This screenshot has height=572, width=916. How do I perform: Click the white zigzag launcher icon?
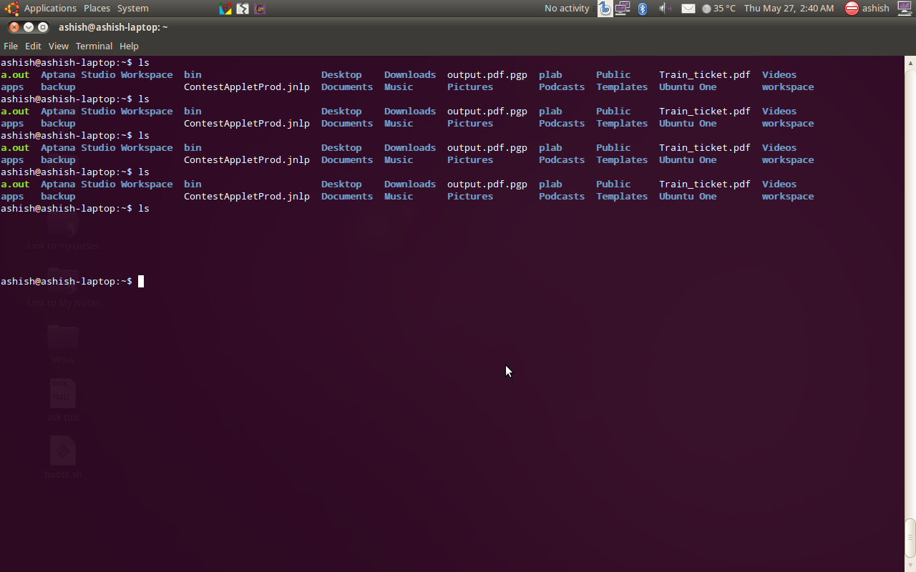pyautogui.click(x=243, y=9)
